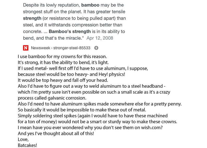Click the bold word bamboo in the snippet
Image resolution: width=207 pixels, height=148 pixels.
click(x=90, y=5)
